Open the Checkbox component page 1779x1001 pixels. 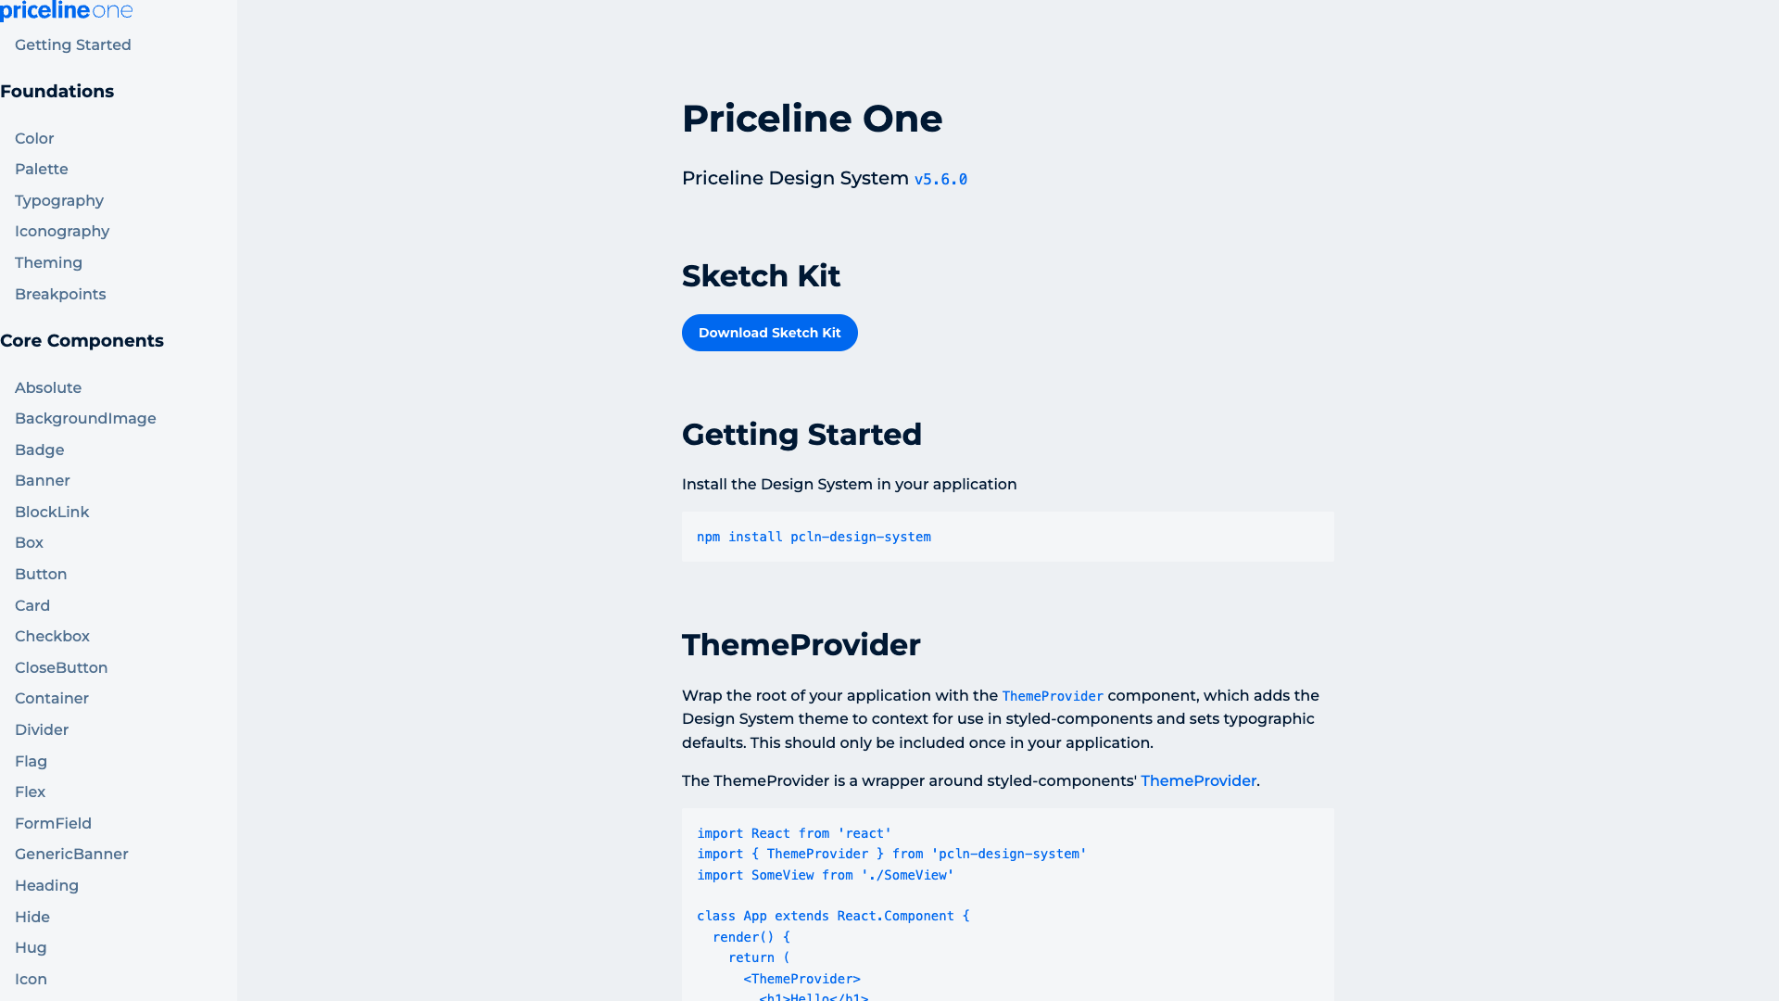(x=52, y=636)
